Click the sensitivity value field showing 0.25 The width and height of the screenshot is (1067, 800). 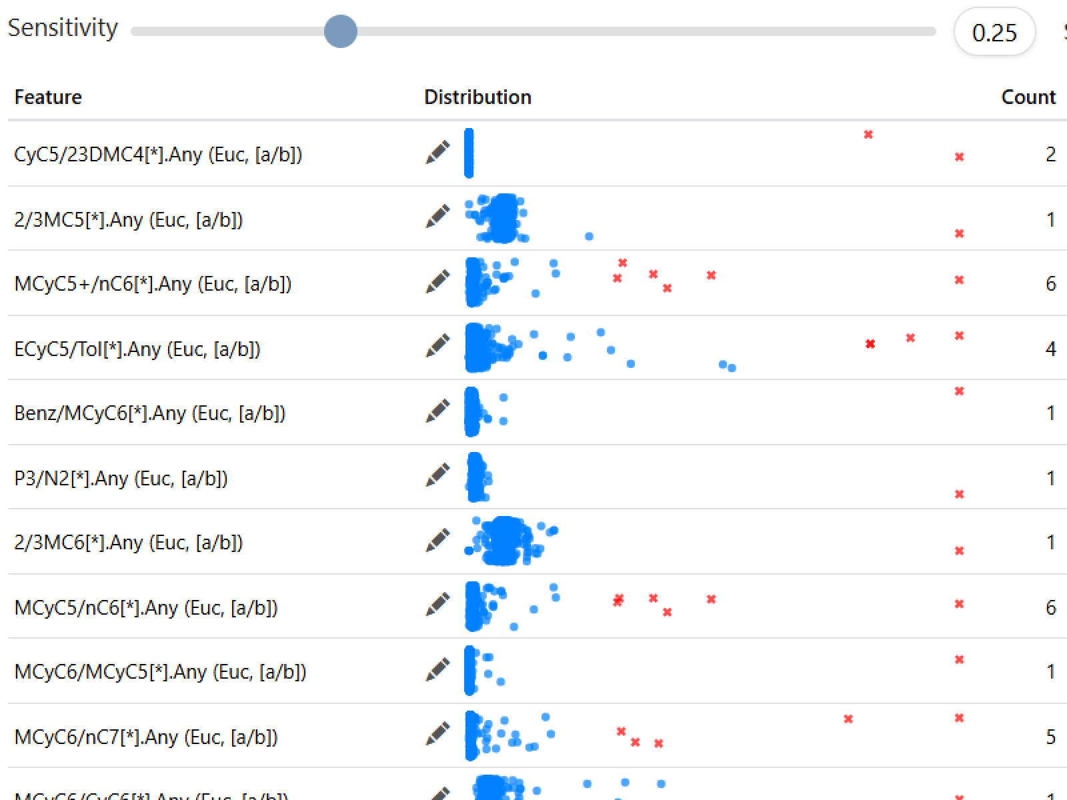pos(994,33)
